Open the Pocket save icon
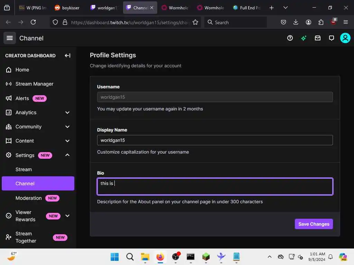 283,22
